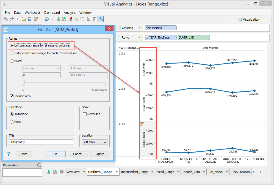The width and height of the screenshot is (274, 185).
Task: Open a file with the folder toolbar icon
Action: coord(24,19)
